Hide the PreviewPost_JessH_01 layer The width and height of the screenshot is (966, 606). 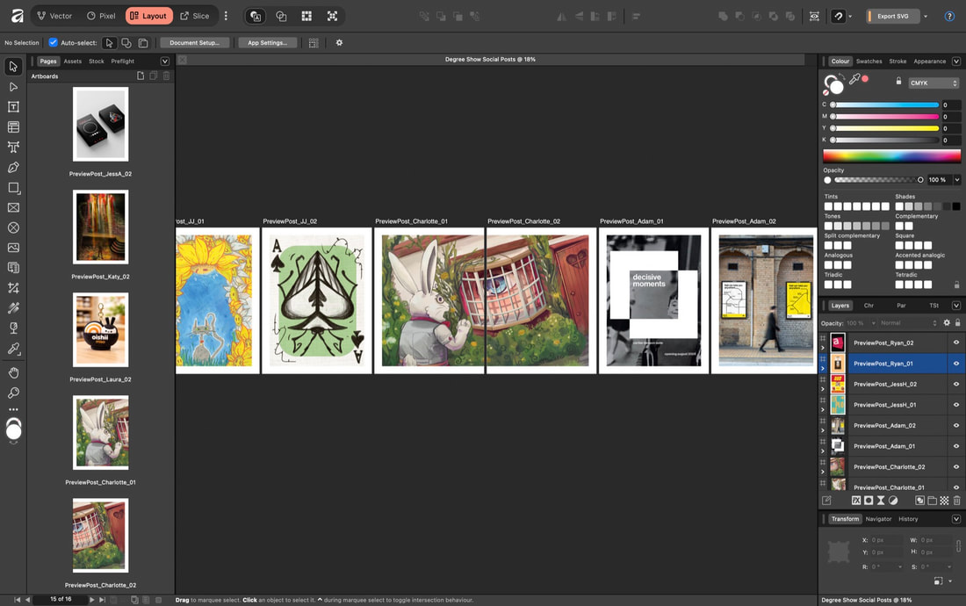956,405
